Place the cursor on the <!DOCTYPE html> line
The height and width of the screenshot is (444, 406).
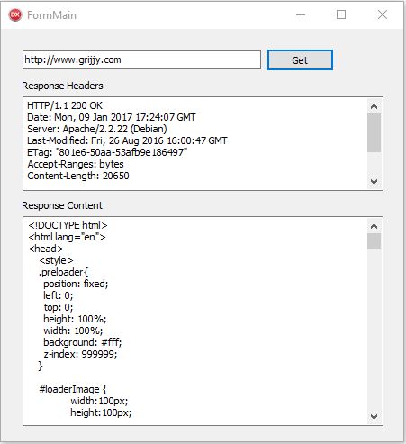click(68, 225)
